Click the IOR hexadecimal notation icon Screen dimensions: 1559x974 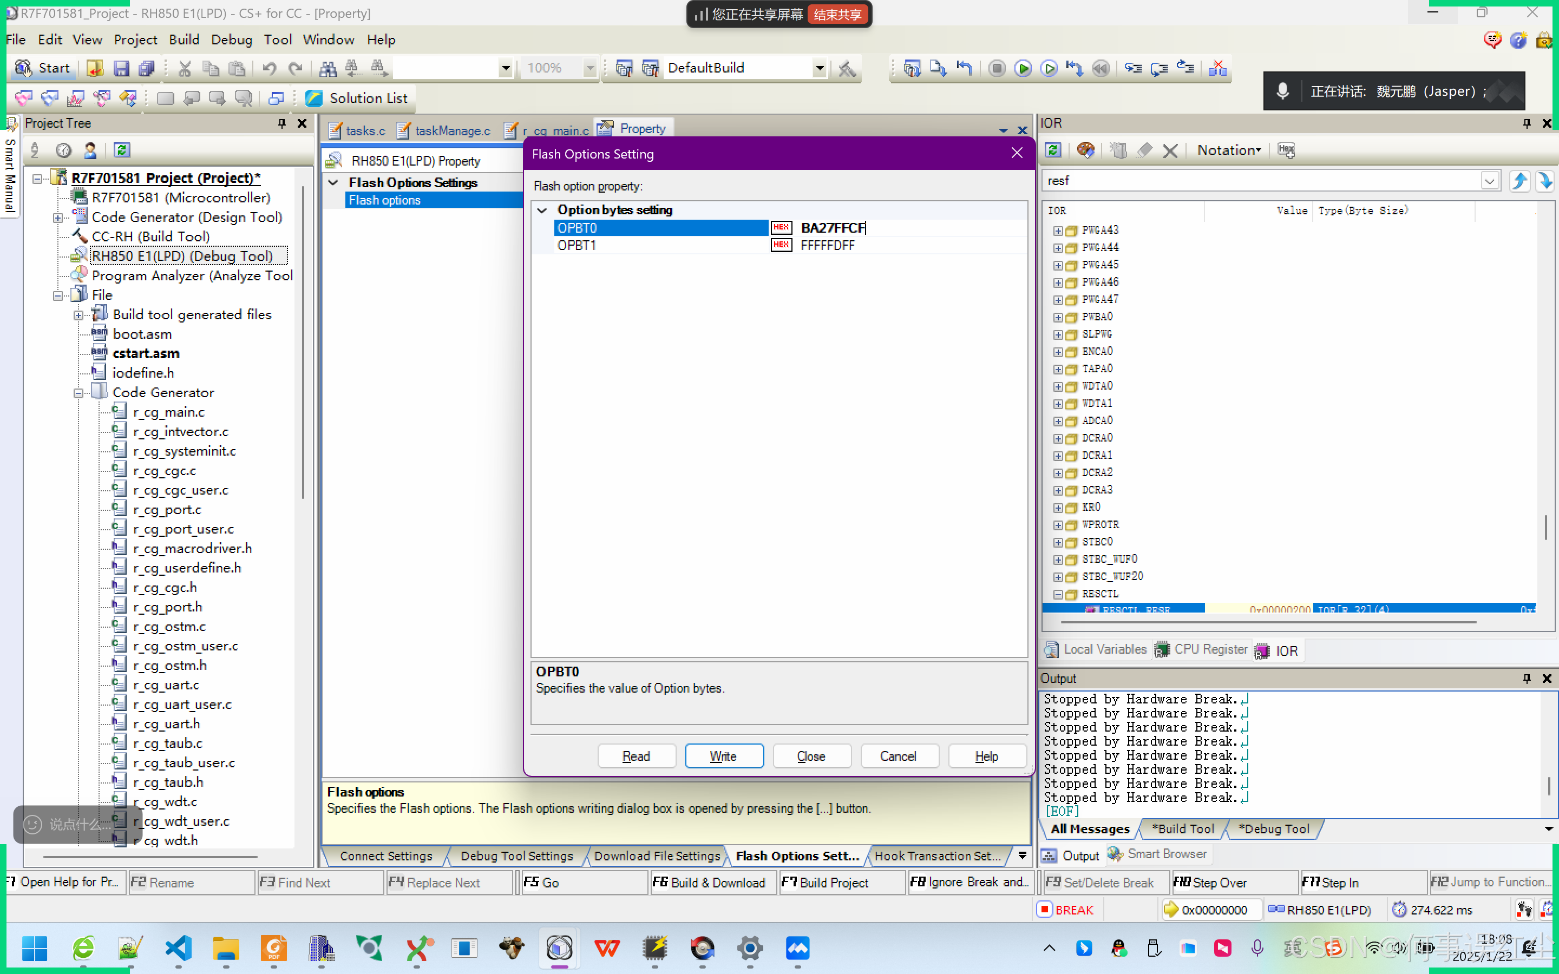1286,150
